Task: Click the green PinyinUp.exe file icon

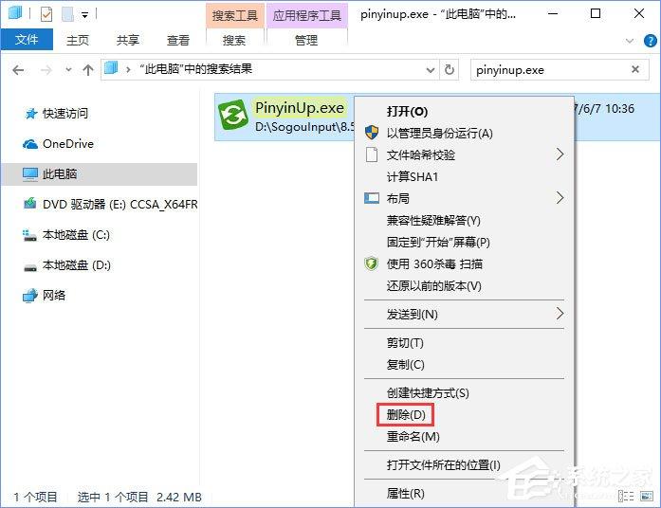Action: (x=233, y=116)
